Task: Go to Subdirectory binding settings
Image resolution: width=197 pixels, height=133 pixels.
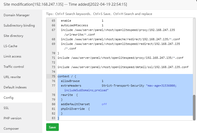Action: pos(19,26)
